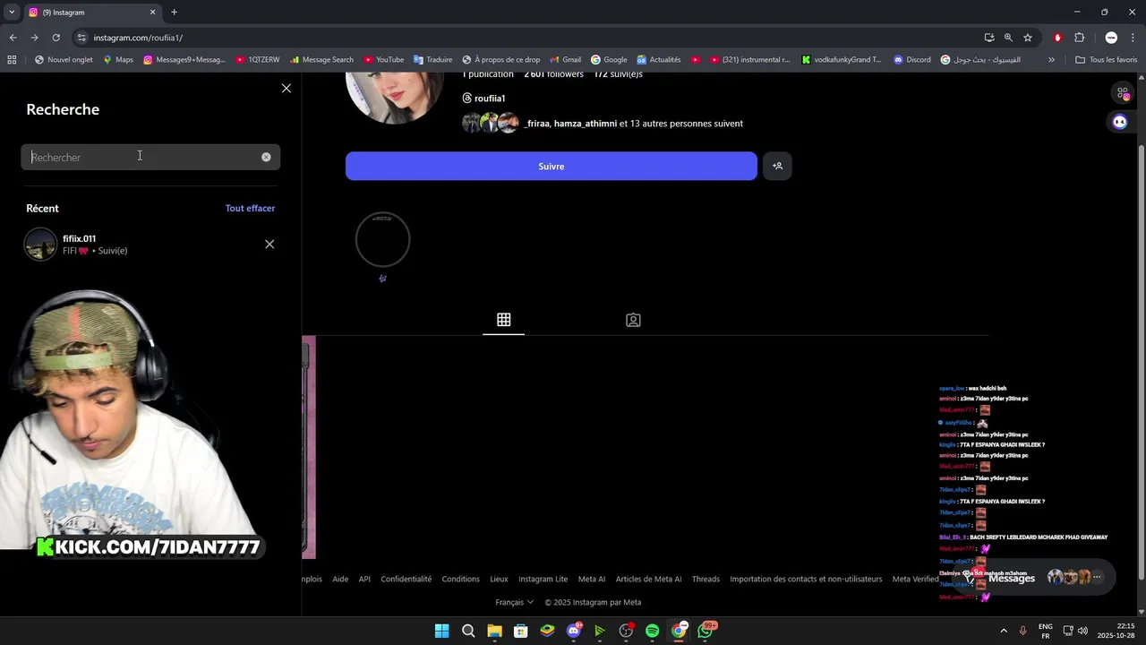Viewport: 1146px width, 645px height.
Task: Open the clock showing 22:15
Action: 1115,631
